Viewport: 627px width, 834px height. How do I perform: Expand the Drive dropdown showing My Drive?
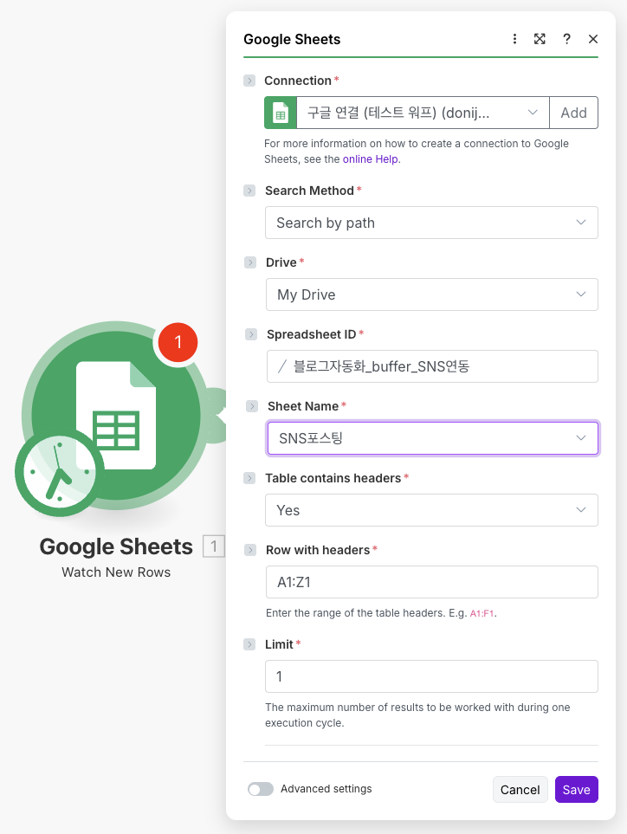tap(431, 294)
